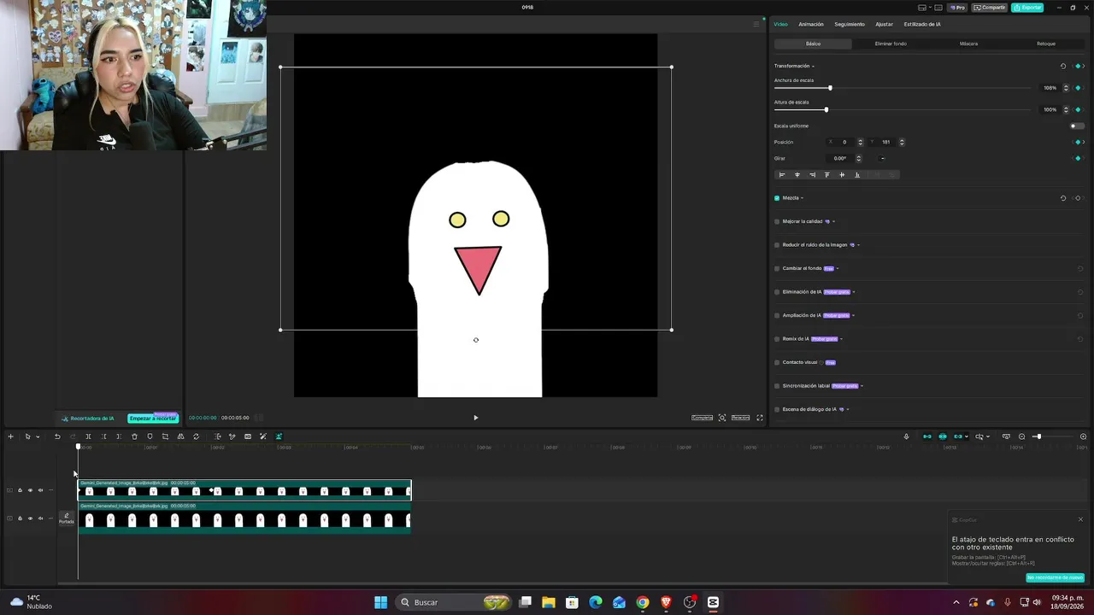
Task: Collapse the Transformación section
Action: 813,66
